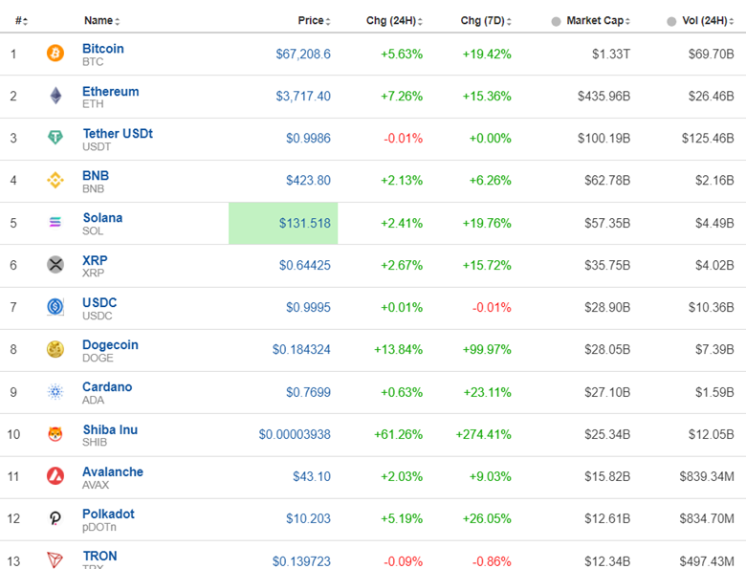Click the gray dot beside Market Cap

click(x=556, y=21)
